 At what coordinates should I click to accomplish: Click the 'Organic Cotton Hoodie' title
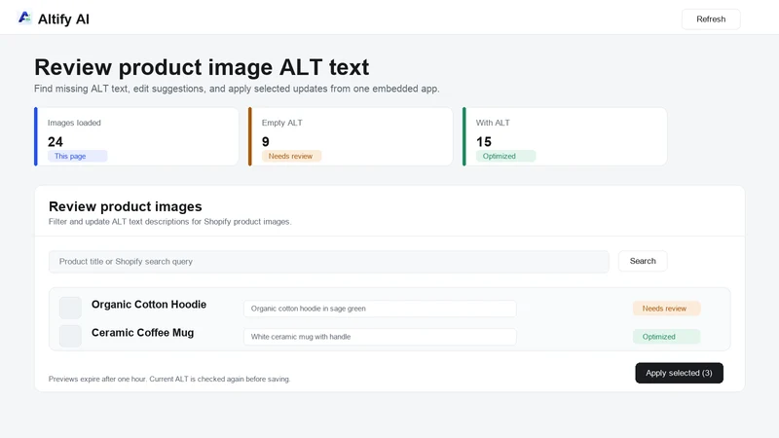point(149,305)
